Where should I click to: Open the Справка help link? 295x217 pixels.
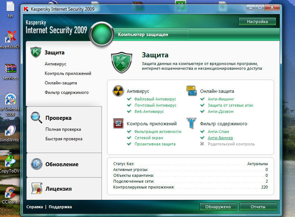click(x=34, y=207)
